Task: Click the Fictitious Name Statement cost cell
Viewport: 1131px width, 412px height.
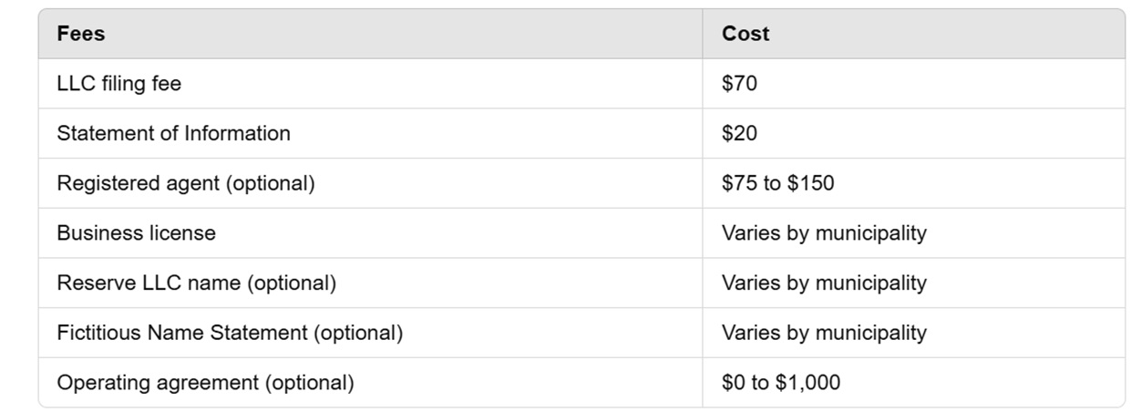Action: click(x=824, y=333)
